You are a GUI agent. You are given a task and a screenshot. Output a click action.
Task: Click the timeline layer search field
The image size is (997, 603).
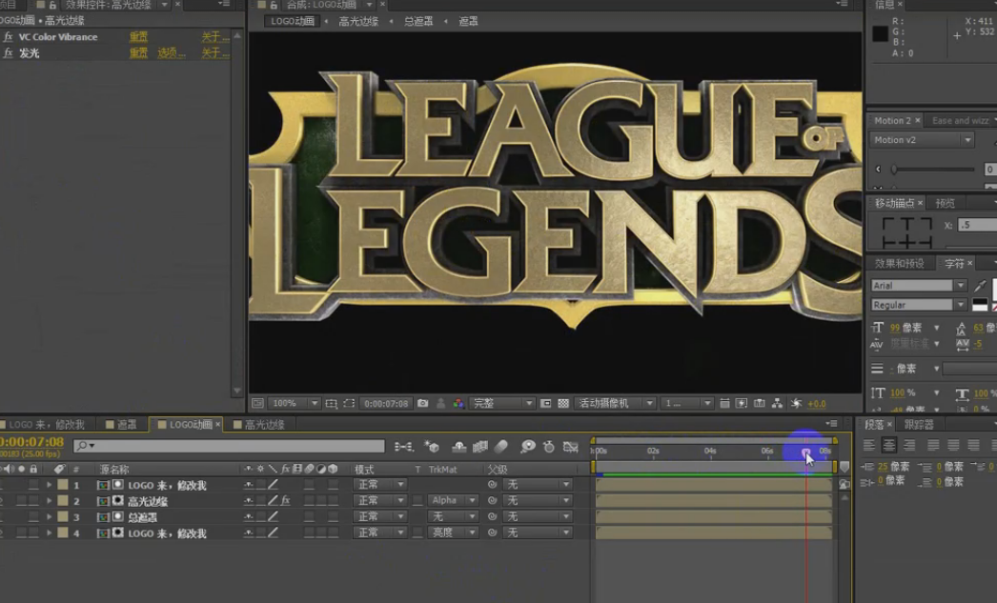(x=229, y=446)
